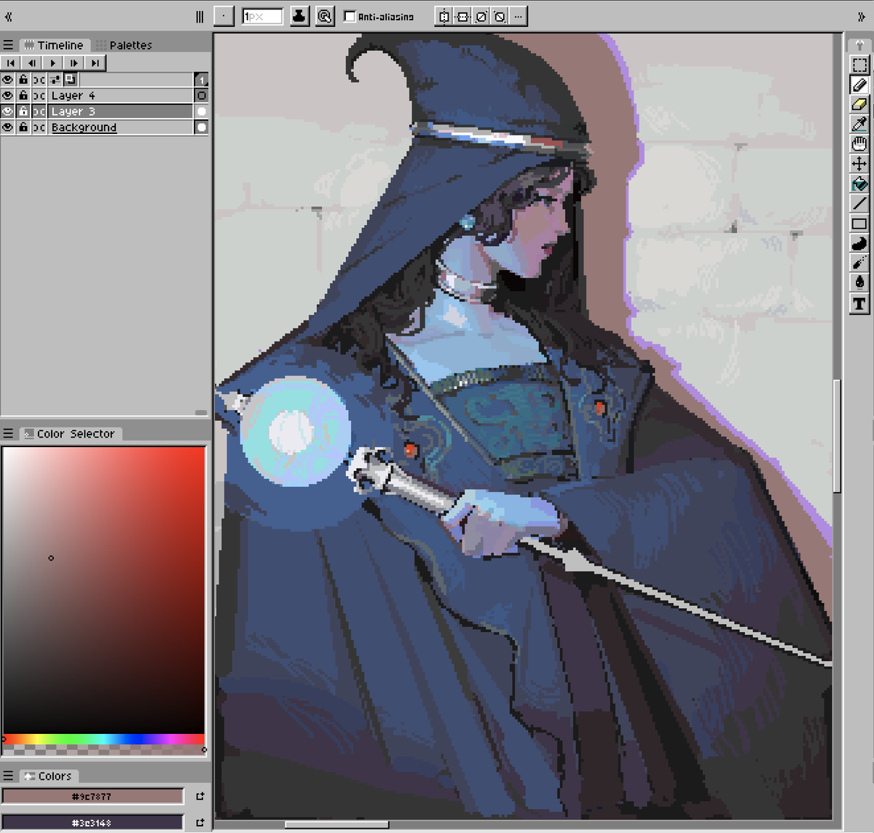The image size is (874, 833).
Task: Select the Color Selector tab
Action: pos(71,433)
